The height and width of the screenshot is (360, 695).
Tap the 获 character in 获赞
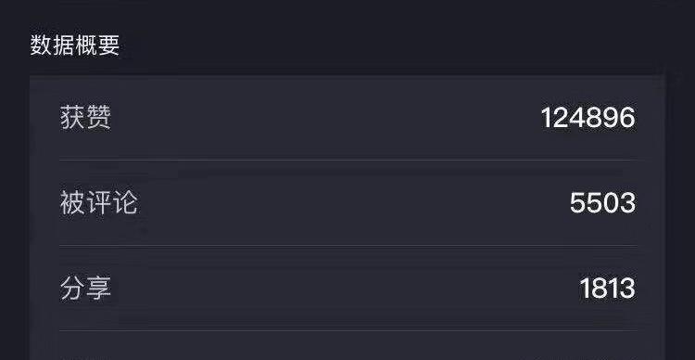(x=72, y=118)
